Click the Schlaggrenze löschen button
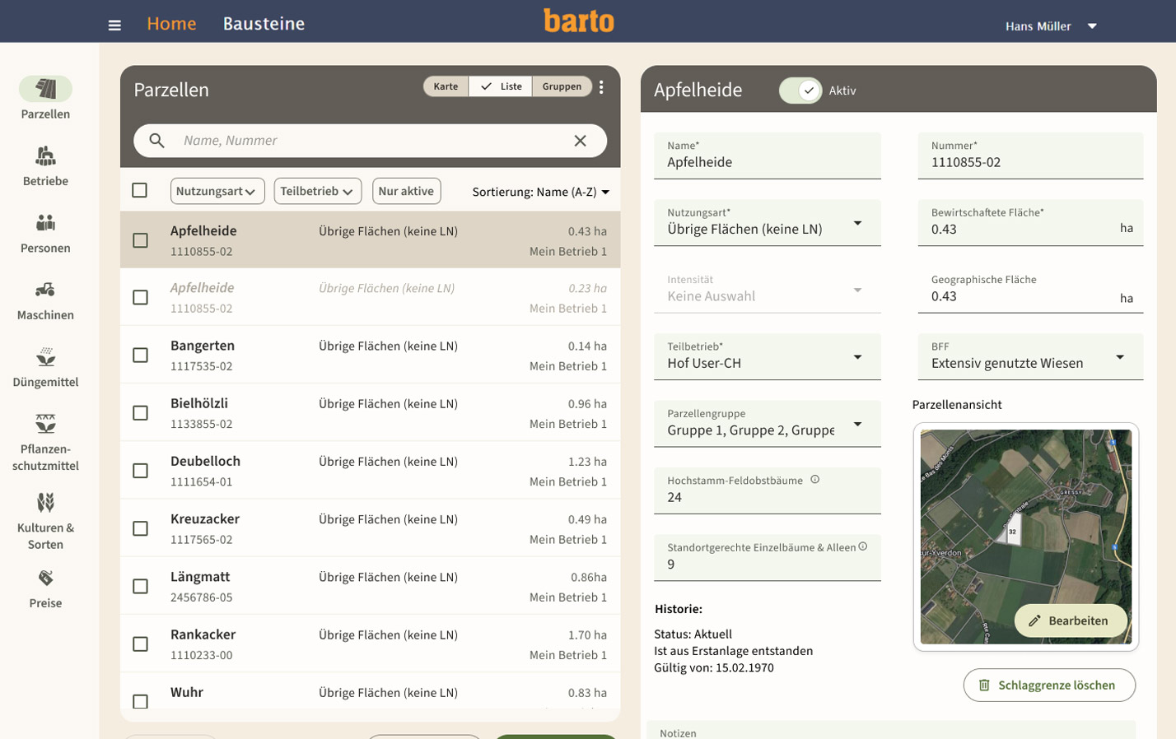1176x739 pixels. 1048,685
